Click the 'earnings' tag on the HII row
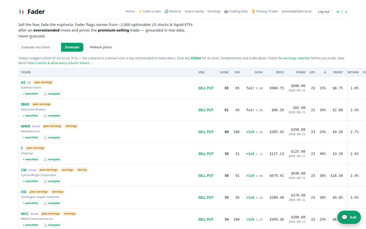Viewport: 366px width, 229px height. click(58, 192)
